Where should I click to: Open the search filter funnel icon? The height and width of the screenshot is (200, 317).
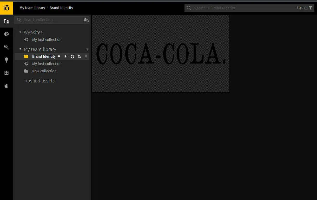tap(311, 8)
